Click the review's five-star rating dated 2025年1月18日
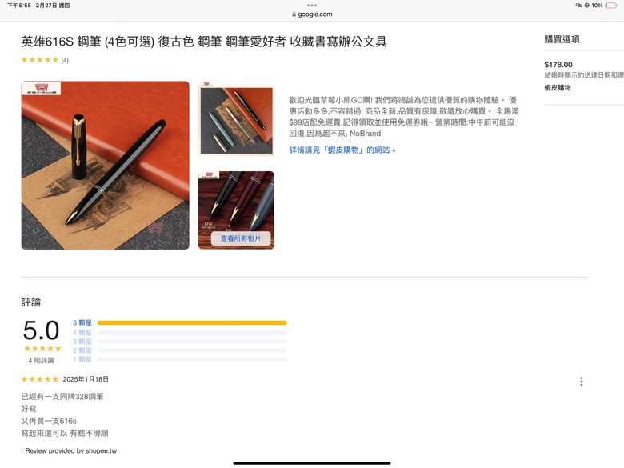 coord(40,379)
